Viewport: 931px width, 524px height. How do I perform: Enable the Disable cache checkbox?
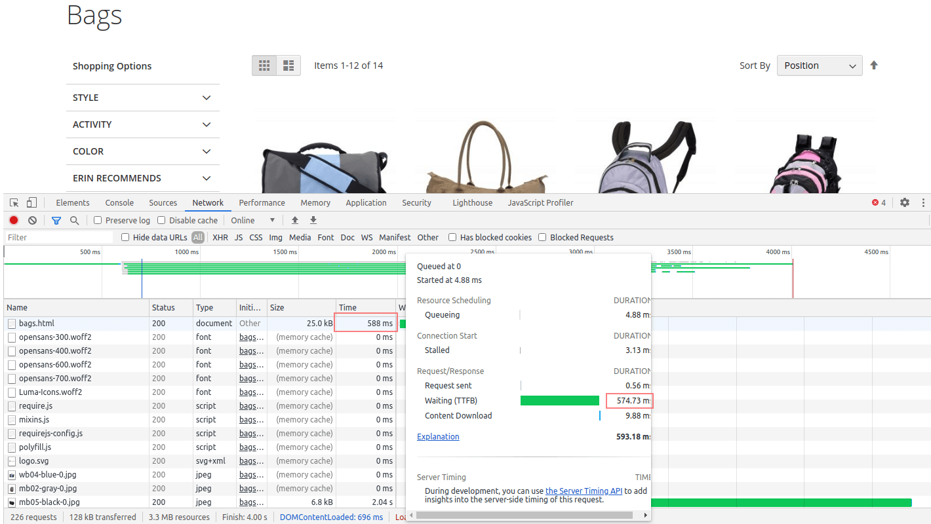click(x=161, y=220)
